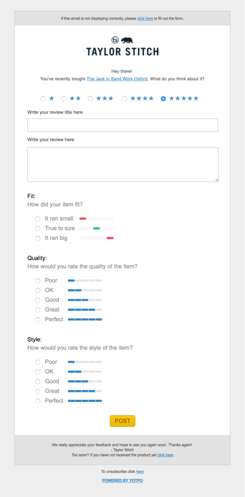Choose the two-star rating option
245x497 pixels.
pos(64,99)
